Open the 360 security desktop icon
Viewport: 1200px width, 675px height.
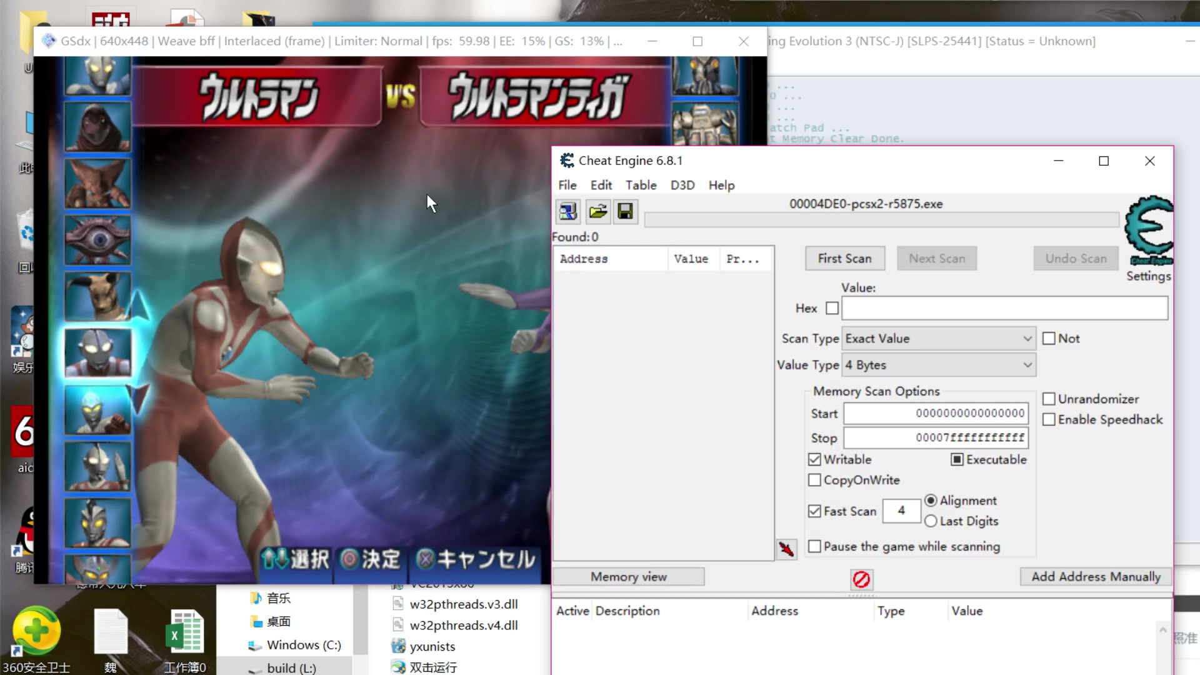point(36,631)
